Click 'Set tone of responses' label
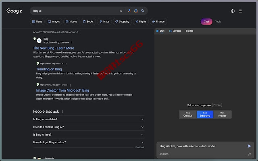The height and width of the screenshot is (161, 258). coord(199,105)
